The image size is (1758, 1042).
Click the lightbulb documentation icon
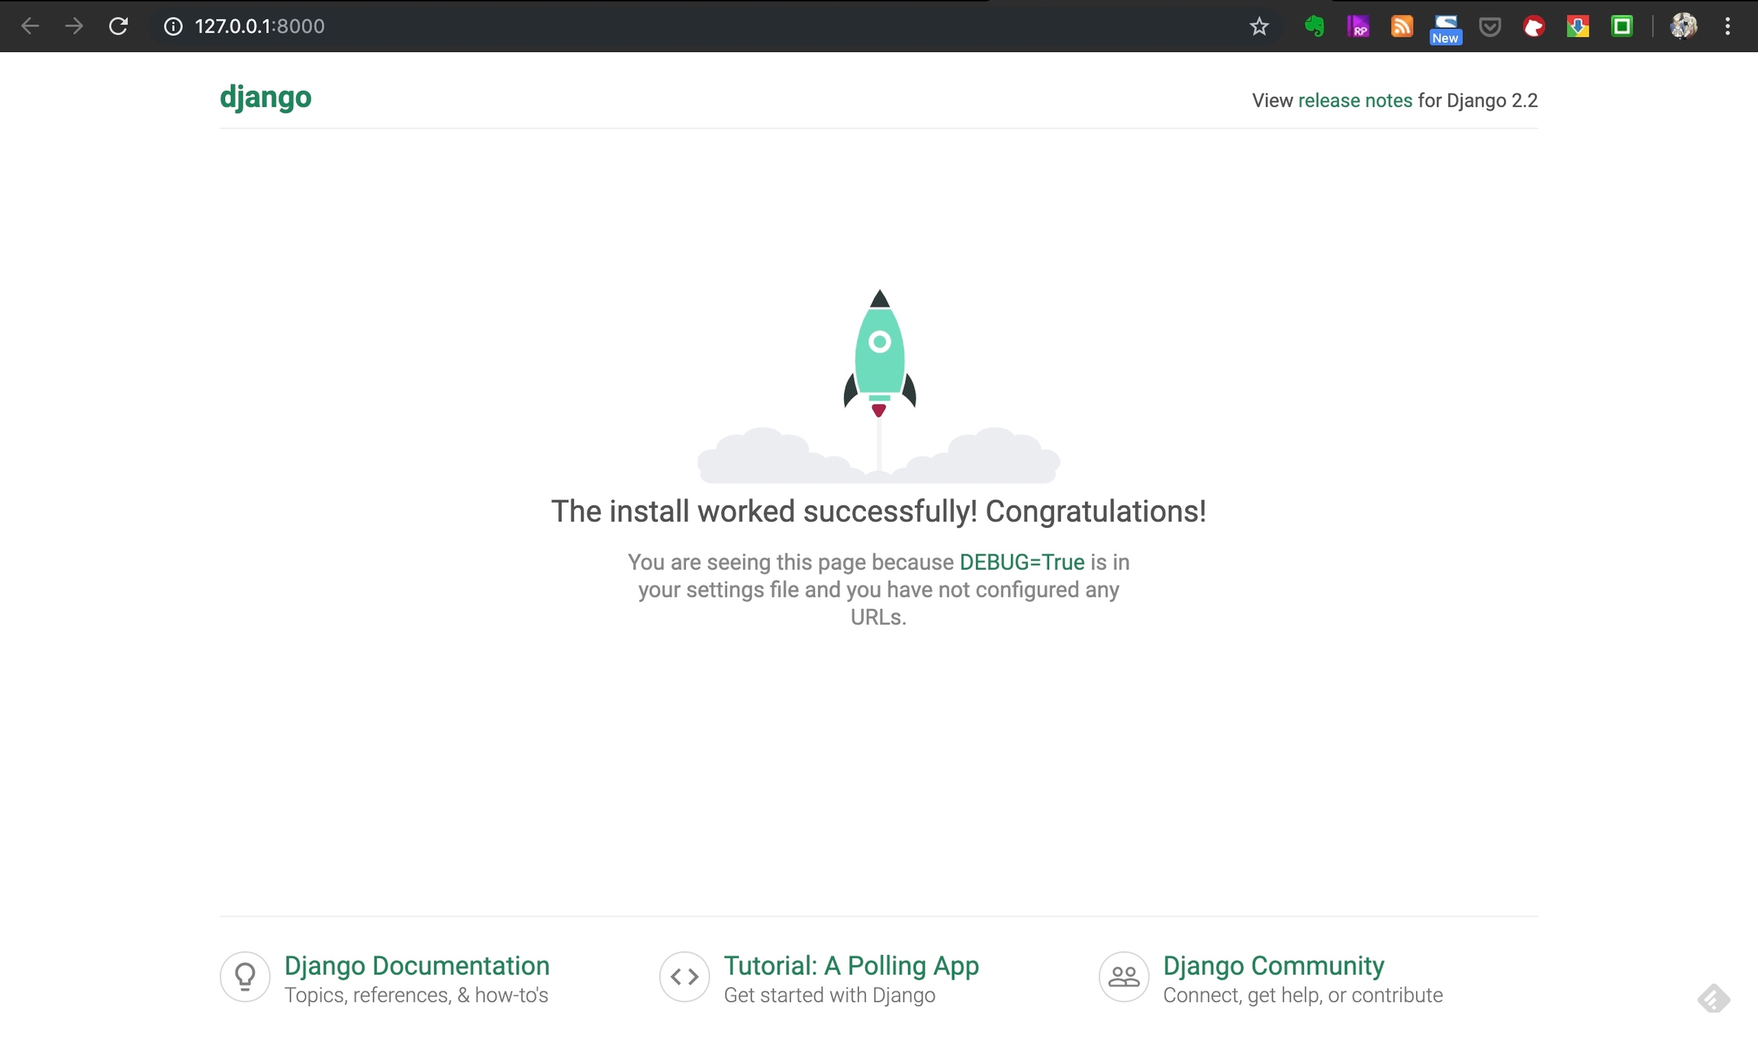245,976
